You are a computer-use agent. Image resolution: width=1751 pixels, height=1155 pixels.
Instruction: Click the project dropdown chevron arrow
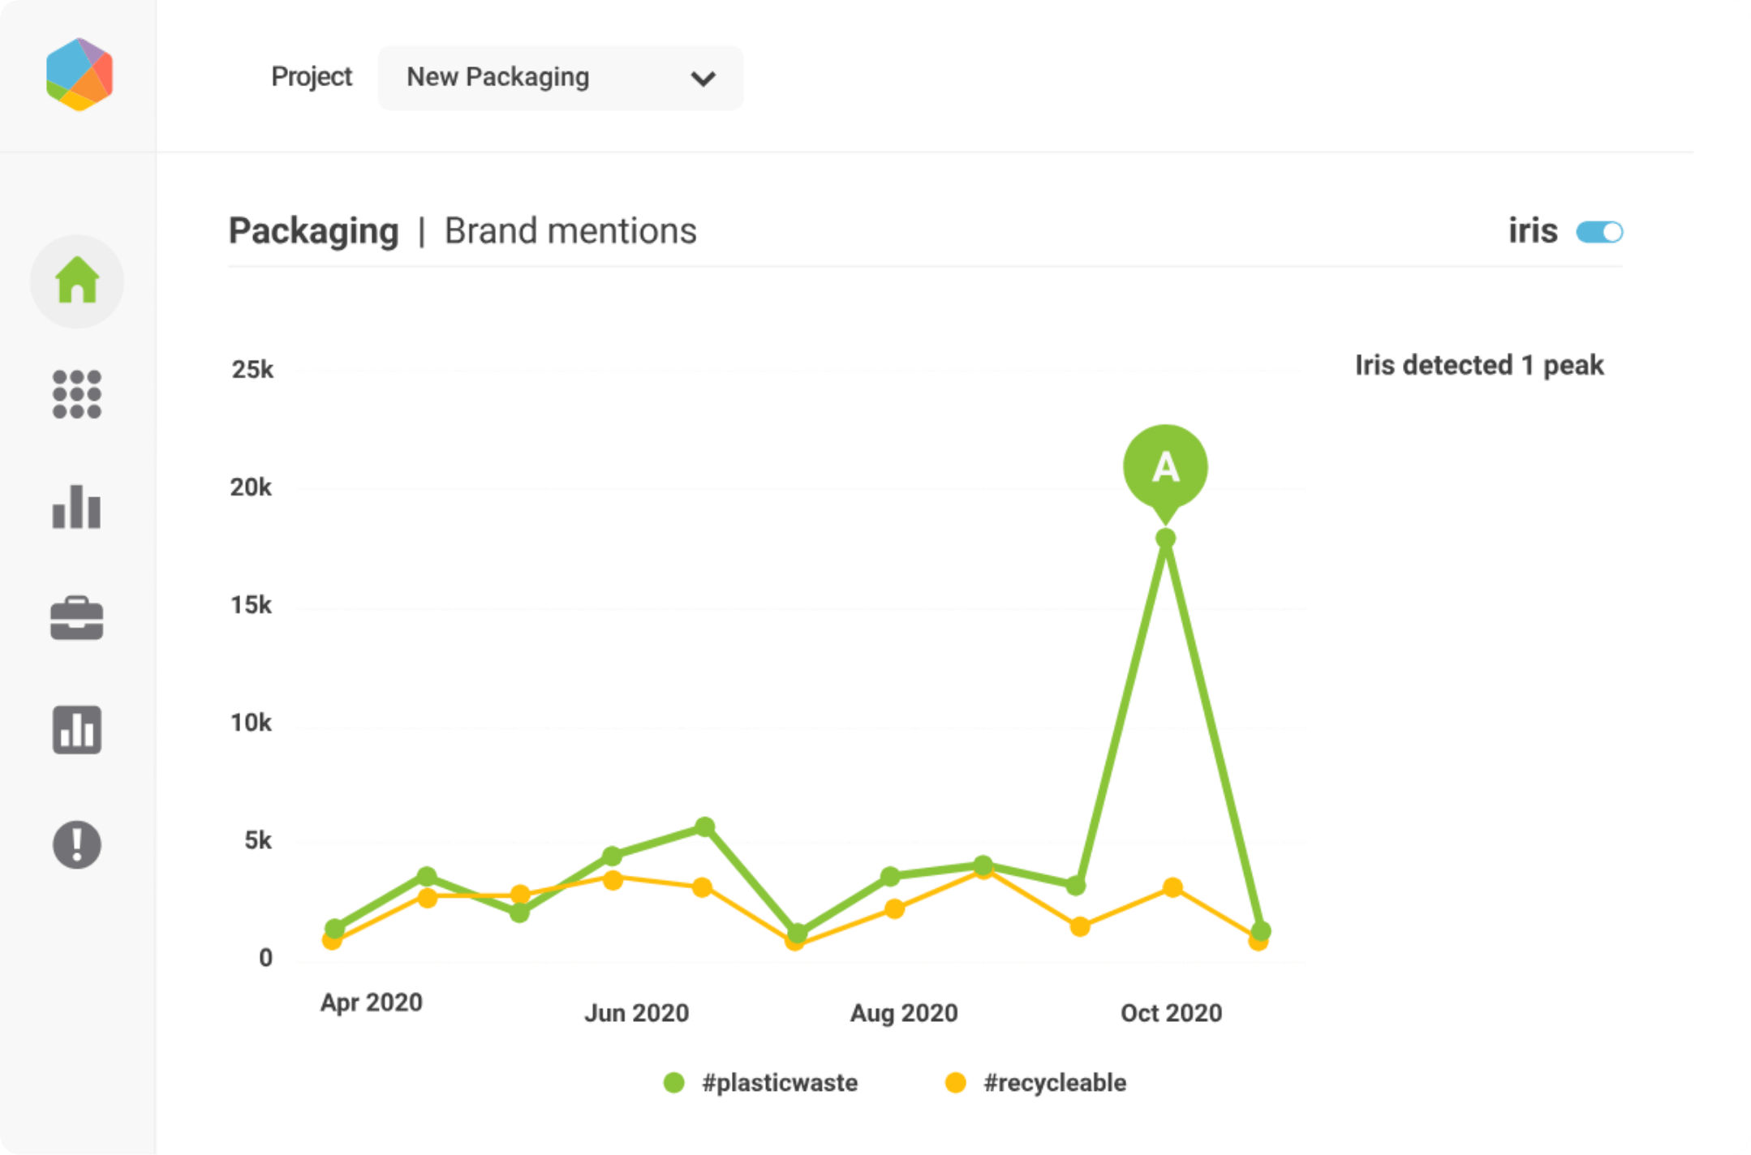coord(703,79)
